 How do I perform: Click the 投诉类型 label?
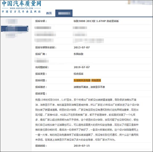41,74
